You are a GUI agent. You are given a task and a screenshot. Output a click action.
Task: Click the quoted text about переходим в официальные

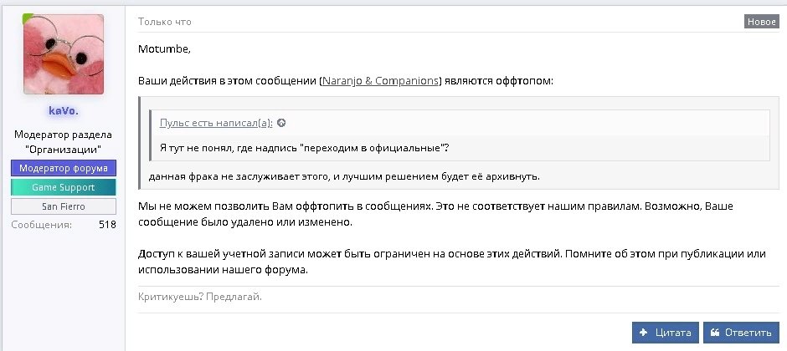pos(304,148)
